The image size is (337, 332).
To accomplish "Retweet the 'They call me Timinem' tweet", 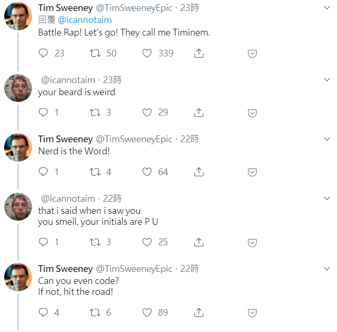I will pos(95,53).
